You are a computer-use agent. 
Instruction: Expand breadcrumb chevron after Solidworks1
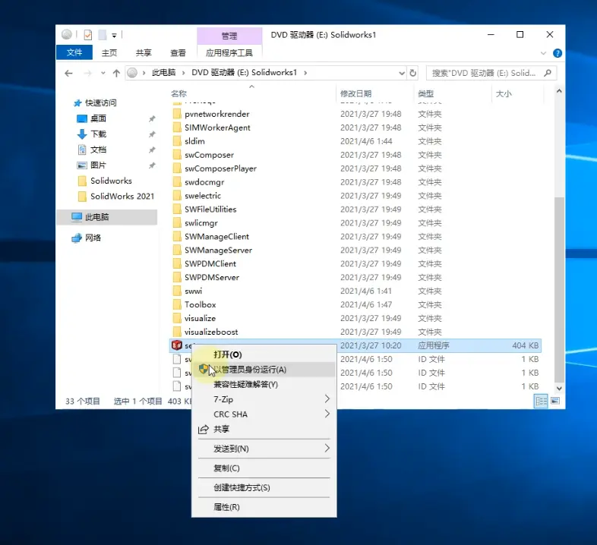pos(305,73)
